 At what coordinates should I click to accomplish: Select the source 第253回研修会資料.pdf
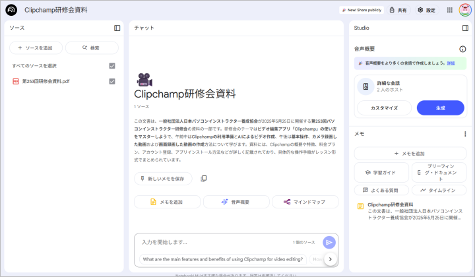pyautogui.click(x=46, y=81)
